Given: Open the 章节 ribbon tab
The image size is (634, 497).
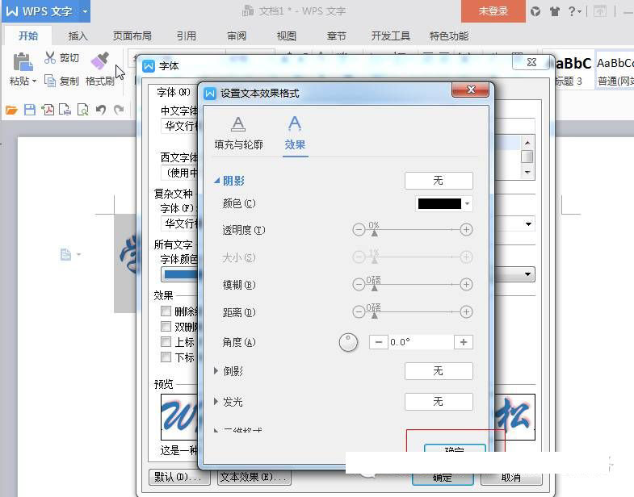Looking at the screenshot, I should coord(337,36).
